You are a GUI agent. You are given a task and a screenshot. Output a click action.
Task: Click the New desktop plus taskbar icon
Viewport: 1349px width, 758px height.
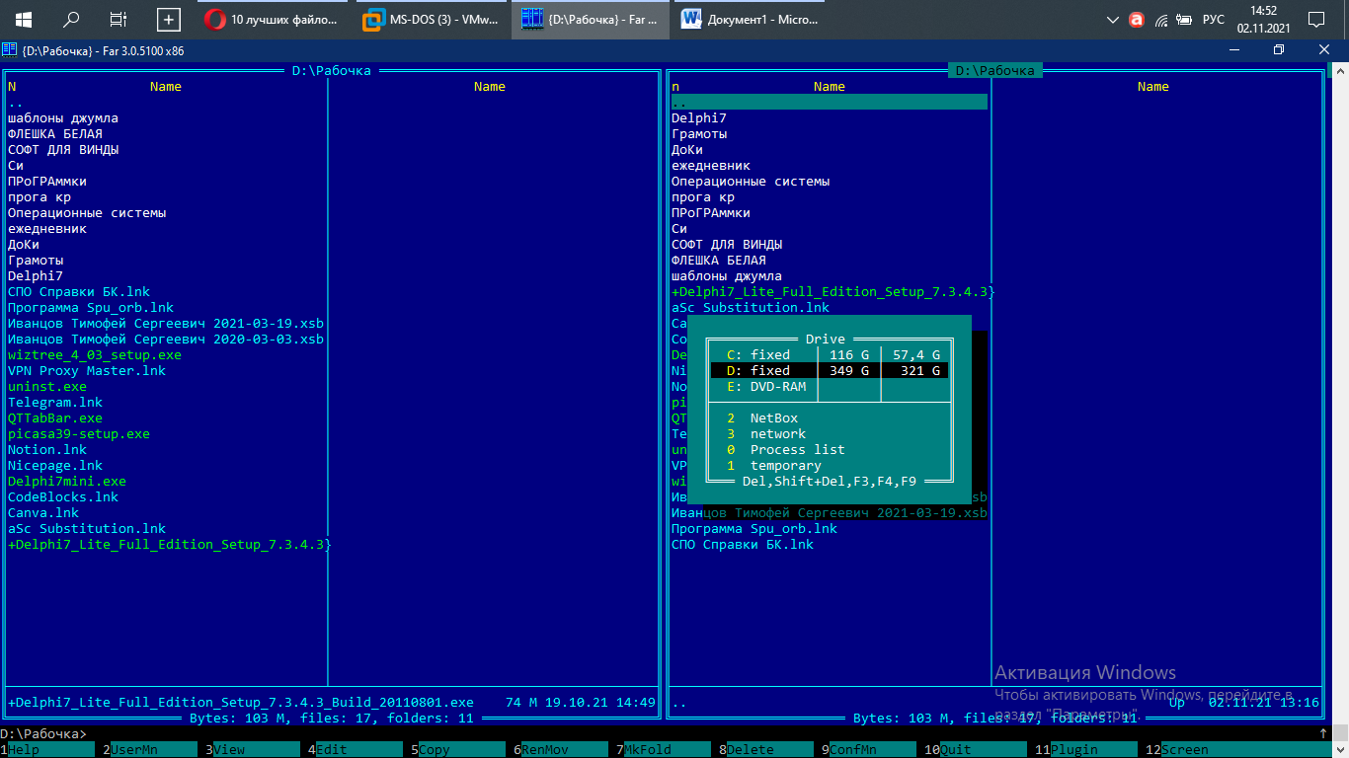pyautogui.click(x=169, y=19)
